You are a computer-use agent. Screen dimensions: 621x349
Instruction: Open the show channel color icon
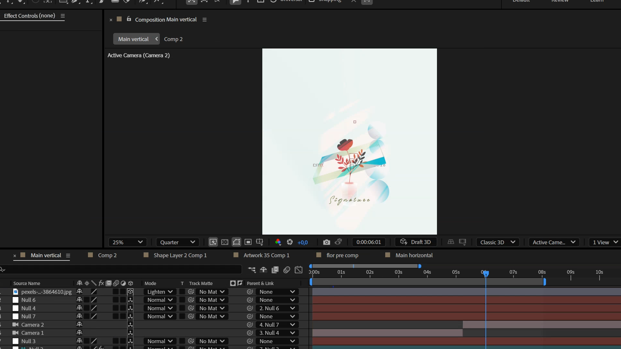[x=278, y=242]
